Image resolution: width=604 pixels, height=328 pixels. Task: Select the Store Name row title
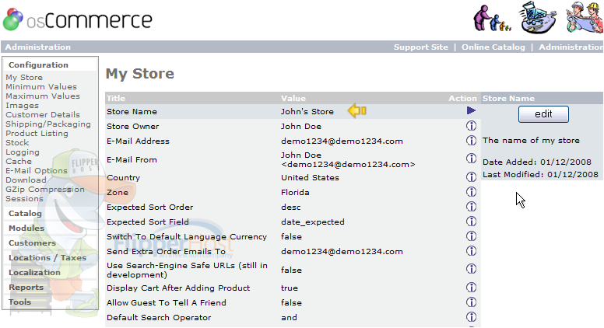pos(132,111)
